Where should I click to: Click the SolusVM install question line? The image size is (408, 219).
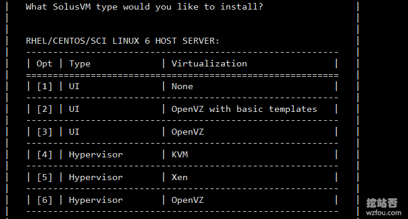pos(145,7)
